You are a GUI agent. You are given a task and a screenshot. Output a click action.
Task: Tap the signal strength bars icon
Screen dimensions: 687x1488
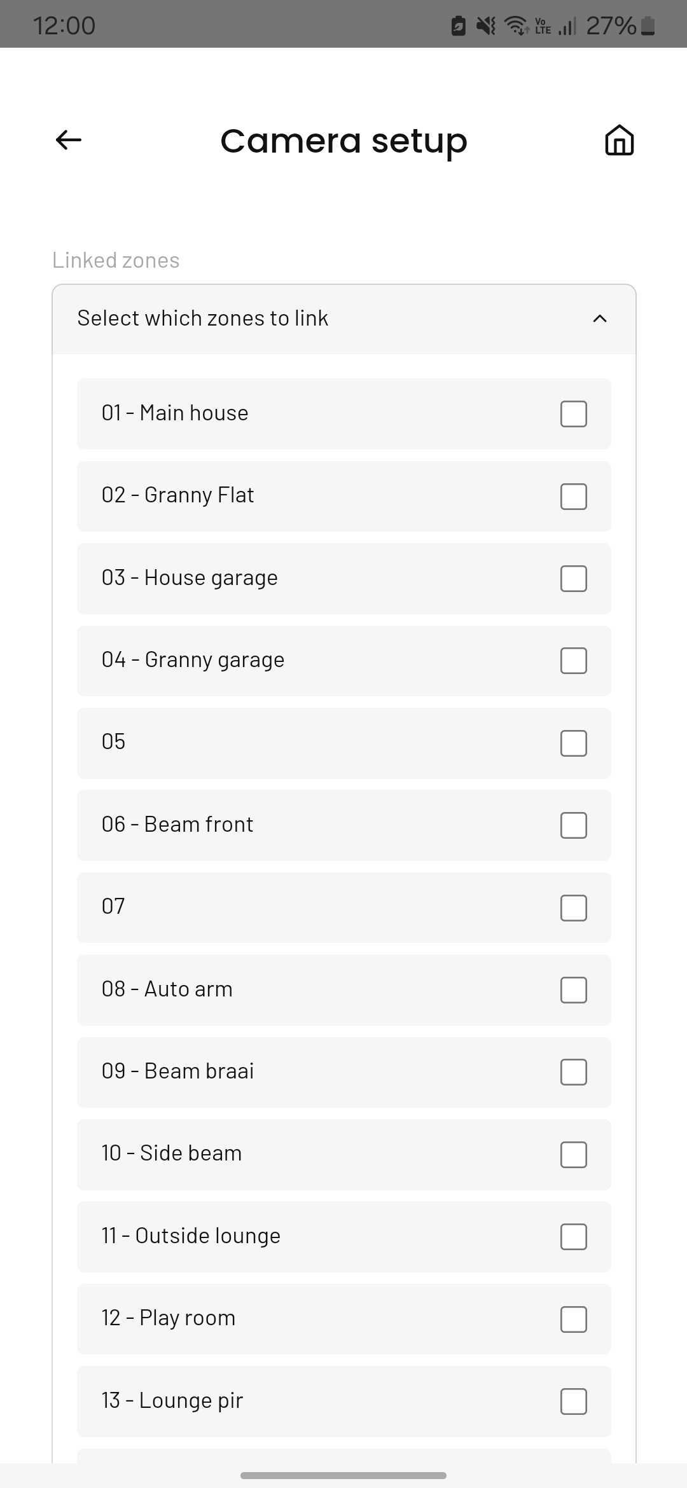pos(567,26)
